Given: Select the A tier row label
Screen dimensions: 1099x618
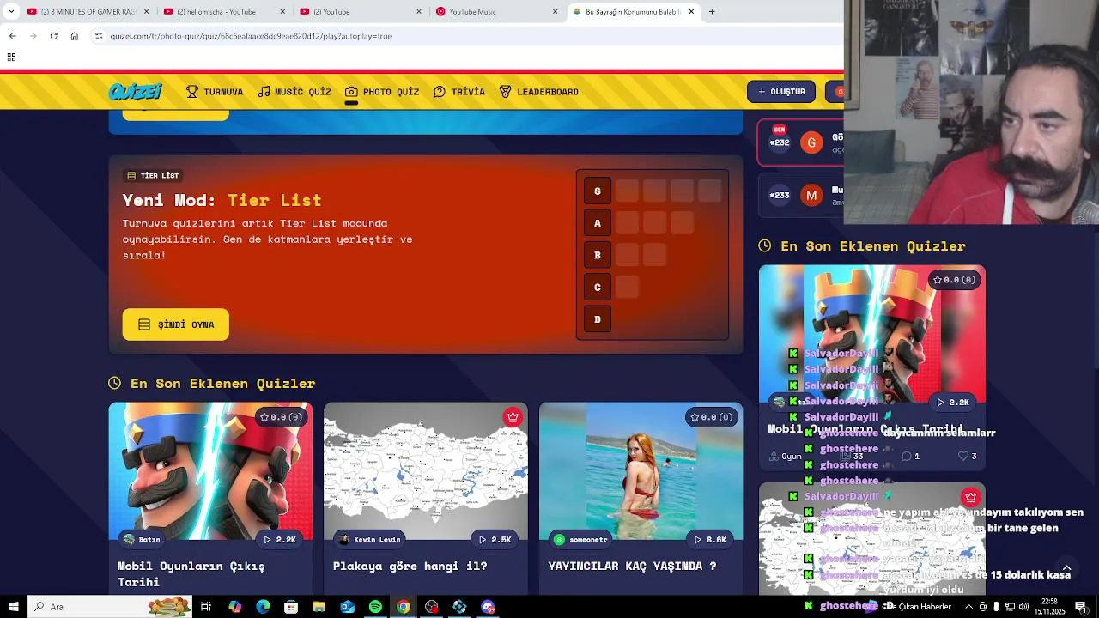Looking at the screenshot, I should (x=598, y=223).
